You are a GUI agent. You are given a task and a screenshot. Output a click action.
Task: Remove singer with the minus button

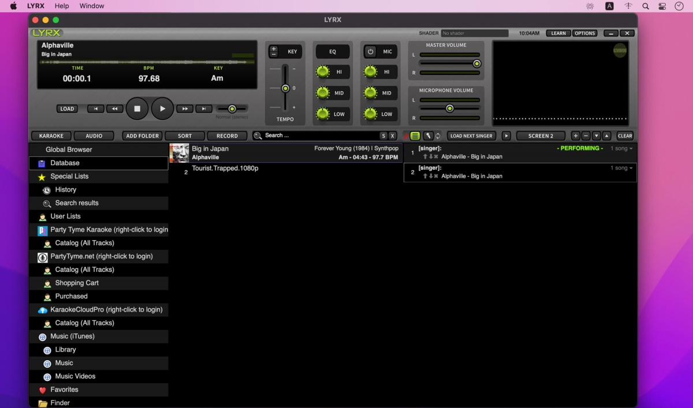tap(586, 136)
